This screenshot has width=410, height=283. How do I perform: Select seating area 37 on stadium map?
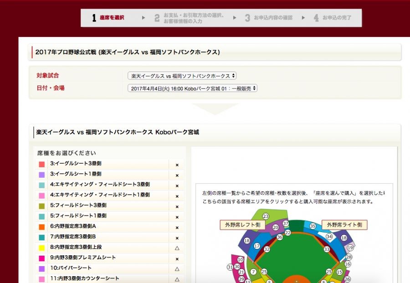(x=286, y=223)
